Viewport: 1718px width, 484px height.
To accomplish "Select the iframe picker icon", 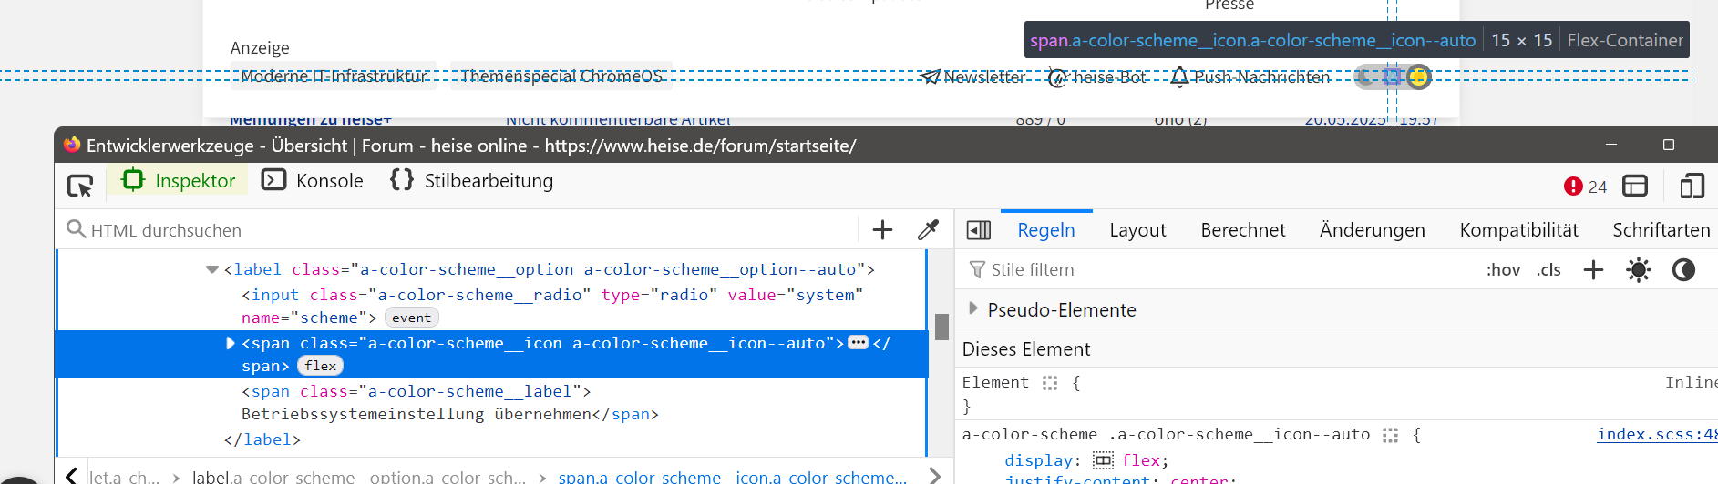I will point(1635,186).
